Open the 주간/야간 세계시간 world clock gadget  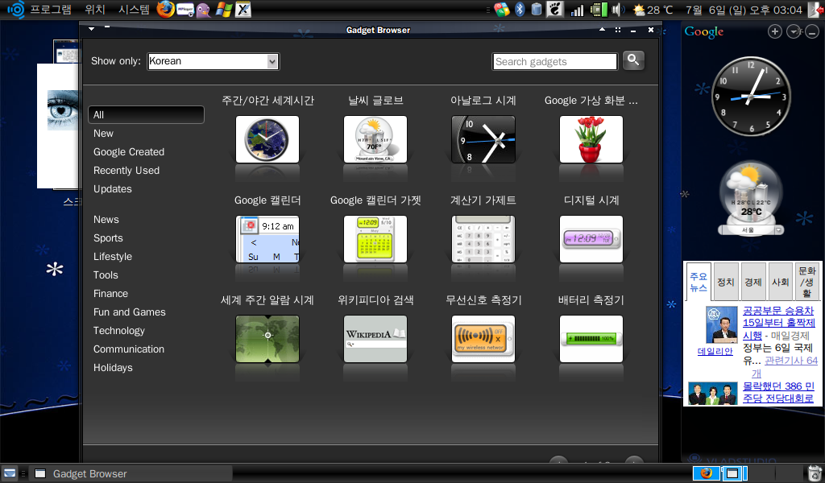click(x=267, y=139)
